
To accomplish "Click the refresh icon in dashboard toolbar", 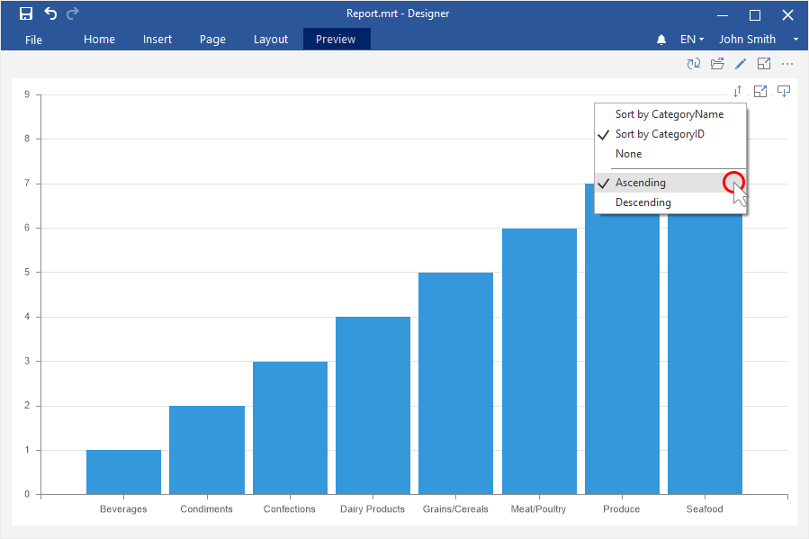I will [693, 64].
